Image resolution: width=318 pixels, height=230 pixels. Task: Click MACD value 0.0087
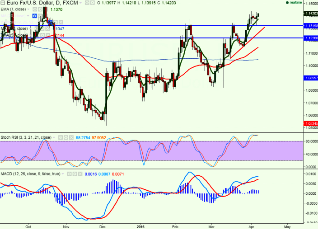point(104,174)
